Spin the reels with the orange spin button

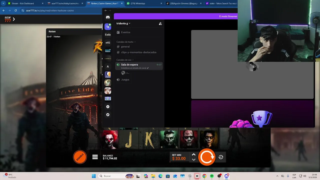(207, 157)
